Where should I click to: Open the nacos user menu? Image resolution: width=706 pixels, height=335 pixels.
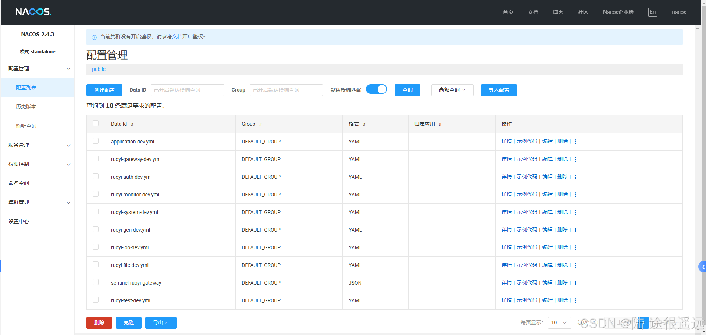tap(679, 12)
